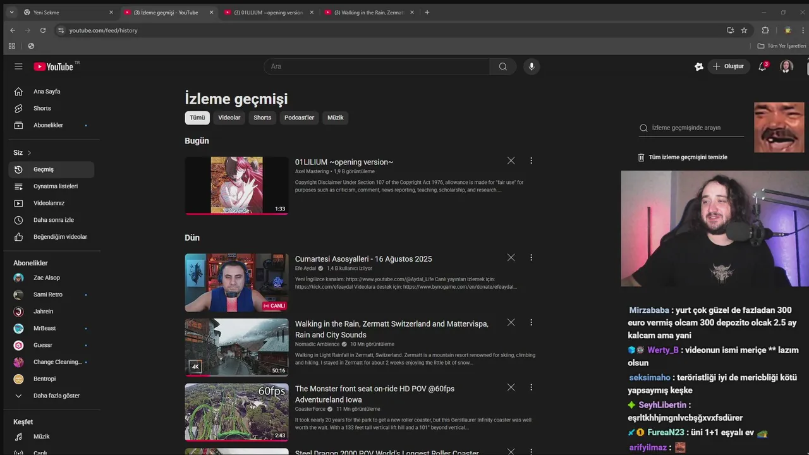Open more options for Cumartesi Asosyalleri
The height and width of the screenshot is (455, 809).
[x=531, y=257]
